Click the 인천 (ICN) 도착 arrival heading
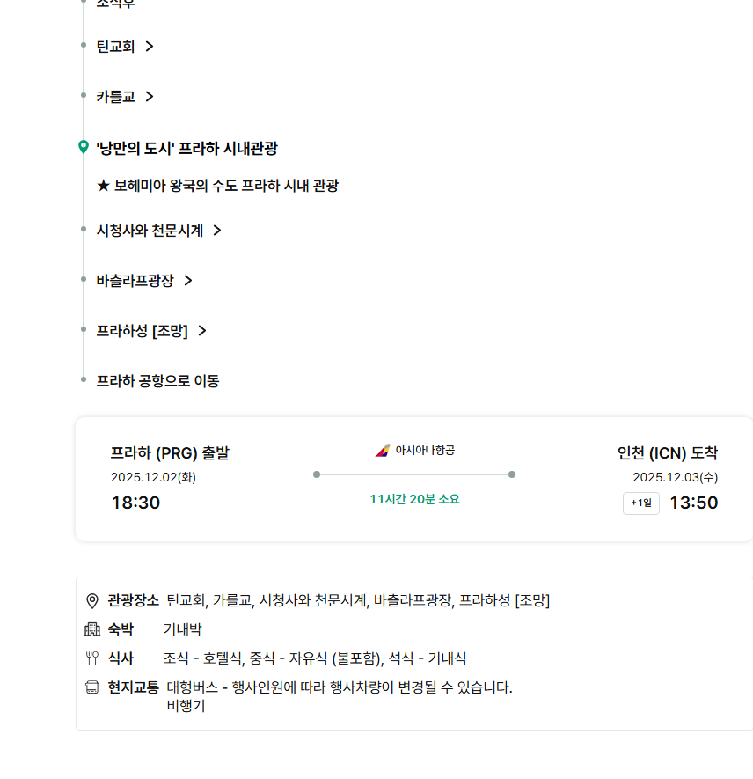 (667, 453)
